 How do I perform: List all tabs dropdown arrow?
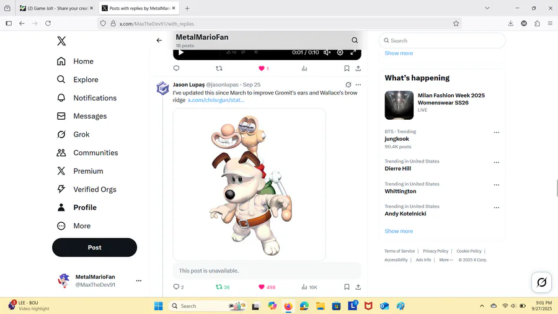(487, 8)
